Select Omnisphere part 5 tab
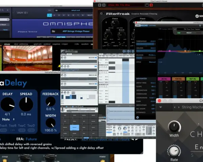The image size is (203, 162). tap(68, 15)
